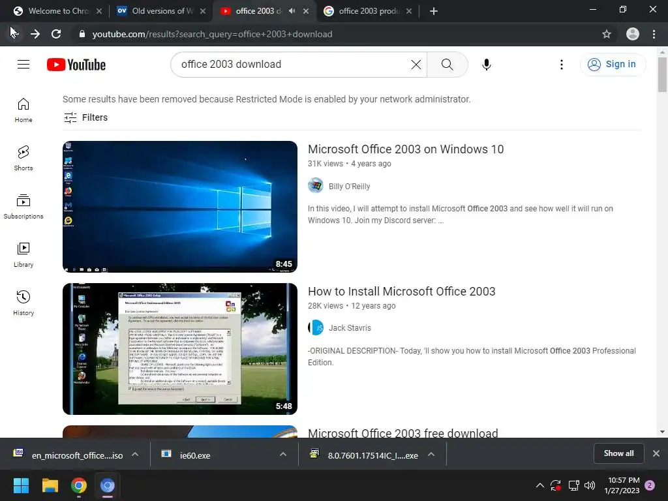Mute the YouTube tab via speaker icon
Screen dimensions: 668x501
click(292, 11)
